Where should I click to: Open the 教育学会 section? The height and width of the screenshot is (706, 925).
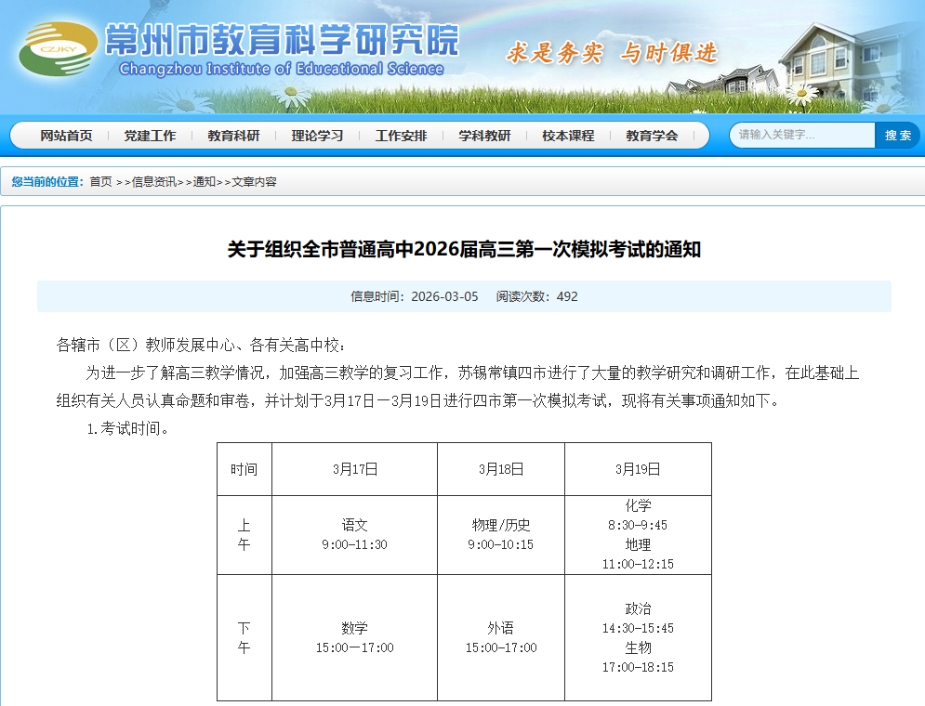coord(651,135)
